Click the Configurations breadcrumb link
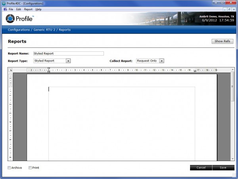This screenshot has height=179, width=238. click(x=19, y=30)
